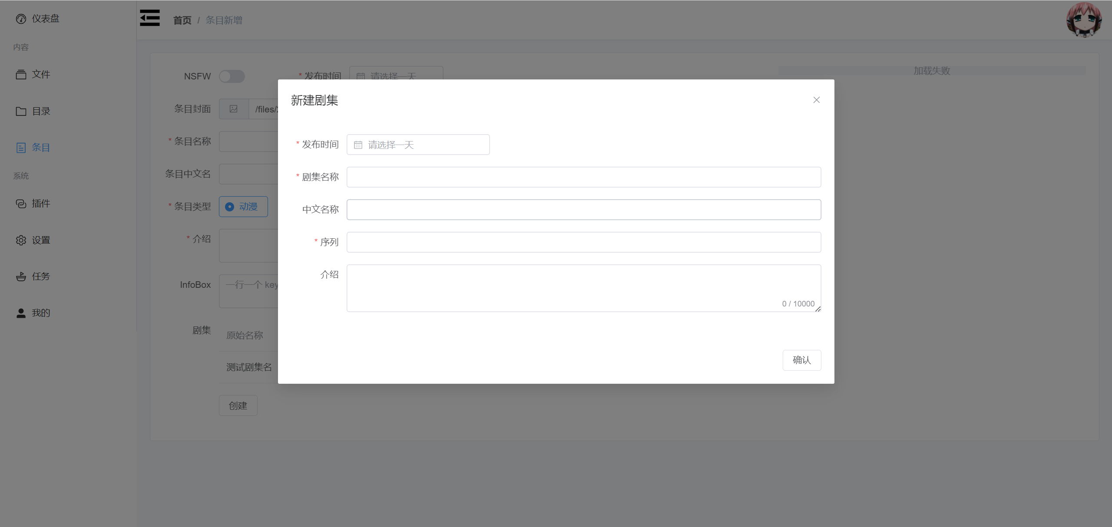
Task: Open background 发布时间 date picker
Action: (x=396, y=73)
